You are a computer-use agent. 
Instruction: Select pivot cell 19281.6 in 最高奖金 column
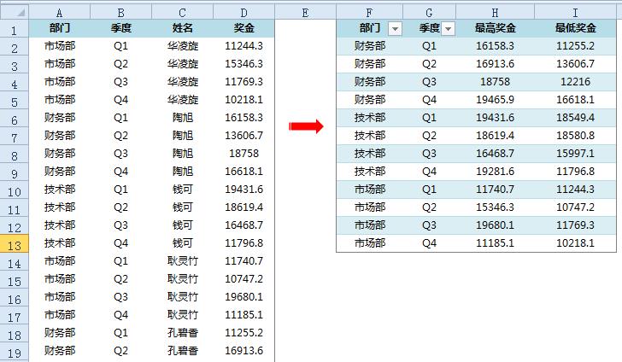click(495, 172)
